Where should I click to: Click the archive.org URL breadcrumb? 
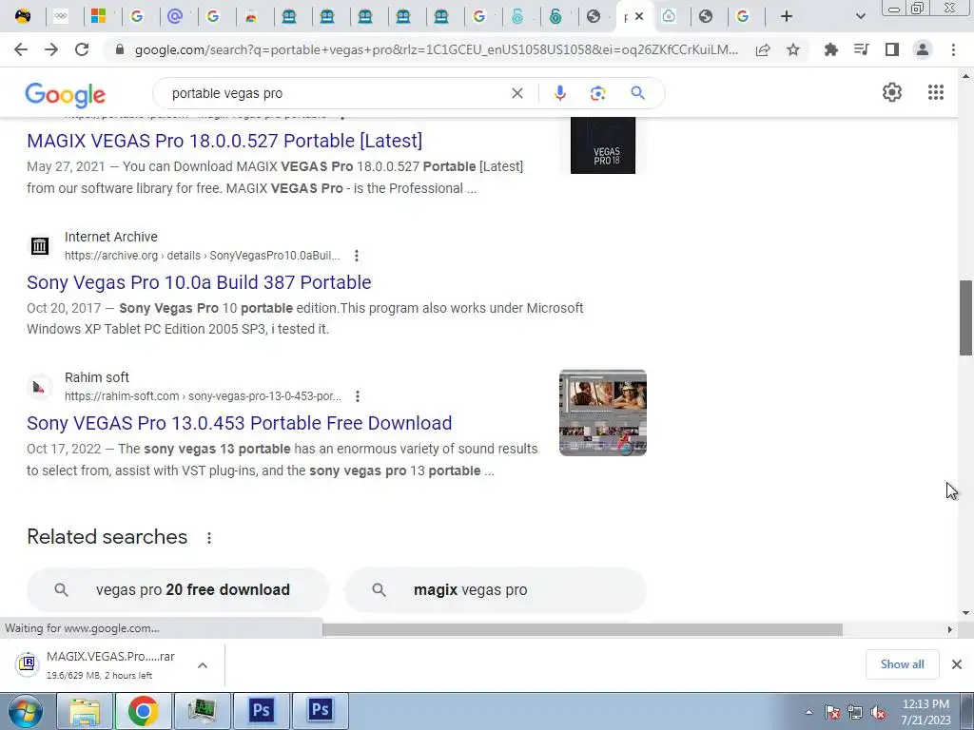point(202,256)
